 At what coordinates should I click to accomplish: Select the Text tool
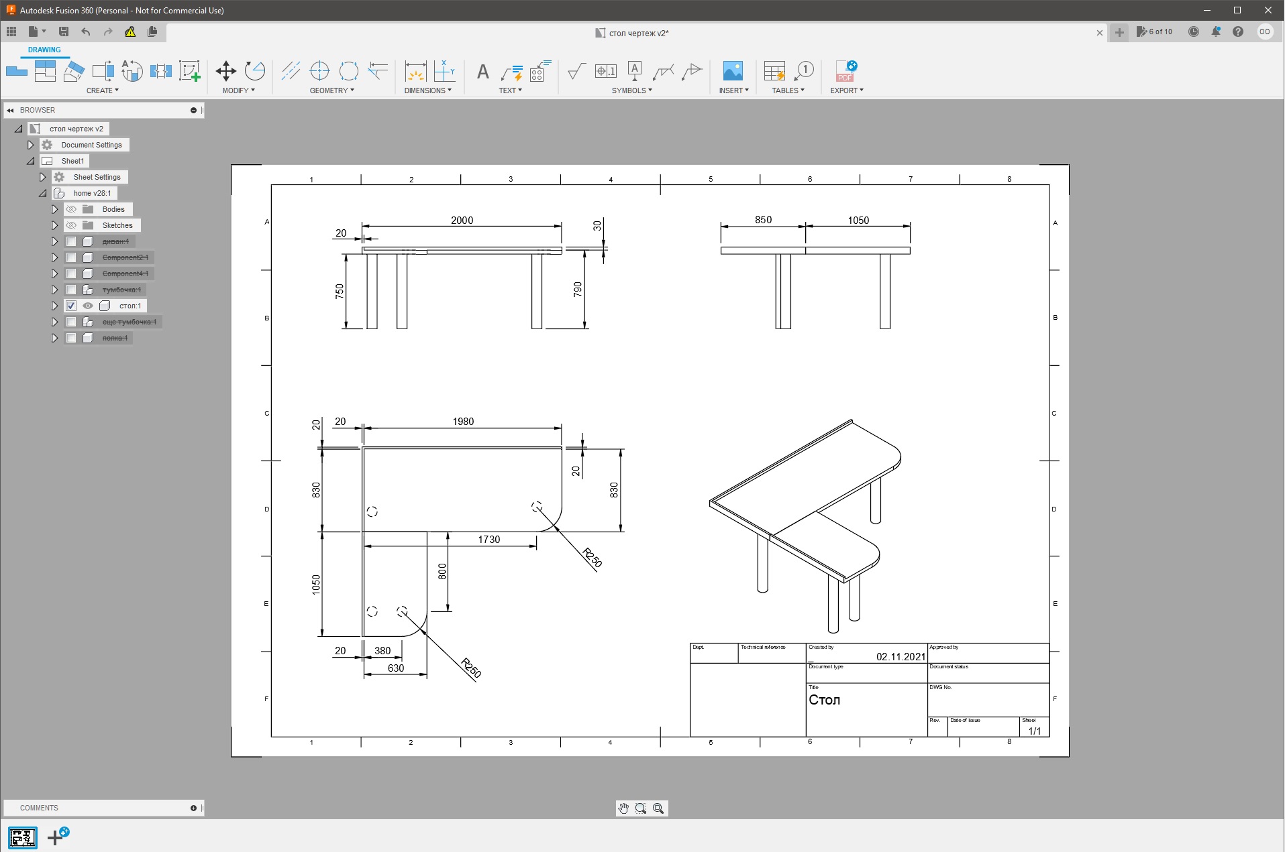[482, 71]
